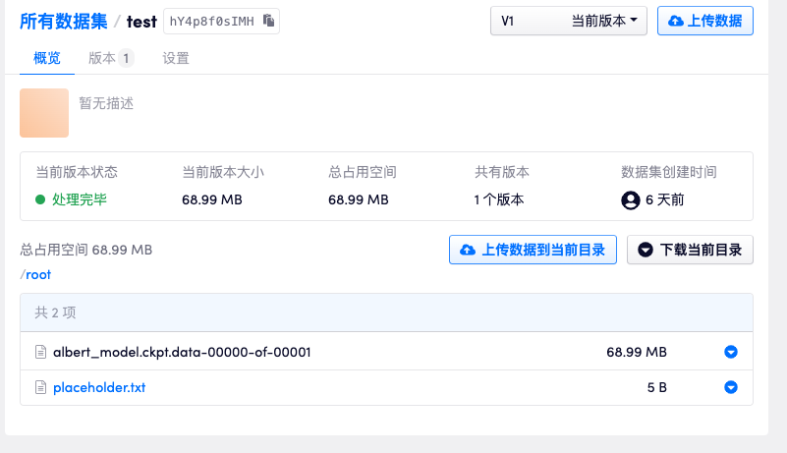The height and width of the screenshot is (453, 787).
Task: Open the 设置 tab
Action: coord(176,58)
